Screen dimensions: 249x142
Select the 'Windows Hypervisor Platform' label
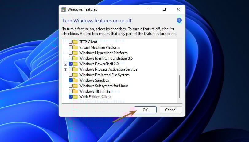103,53
